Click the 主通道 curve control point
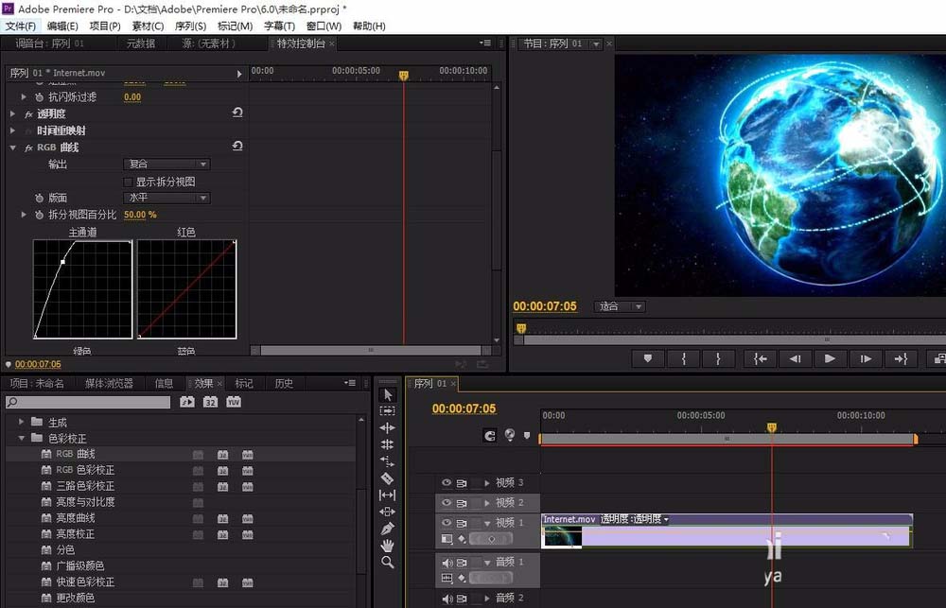The width and height of the screenshot is (946, 608). click(x=62, y=262)
